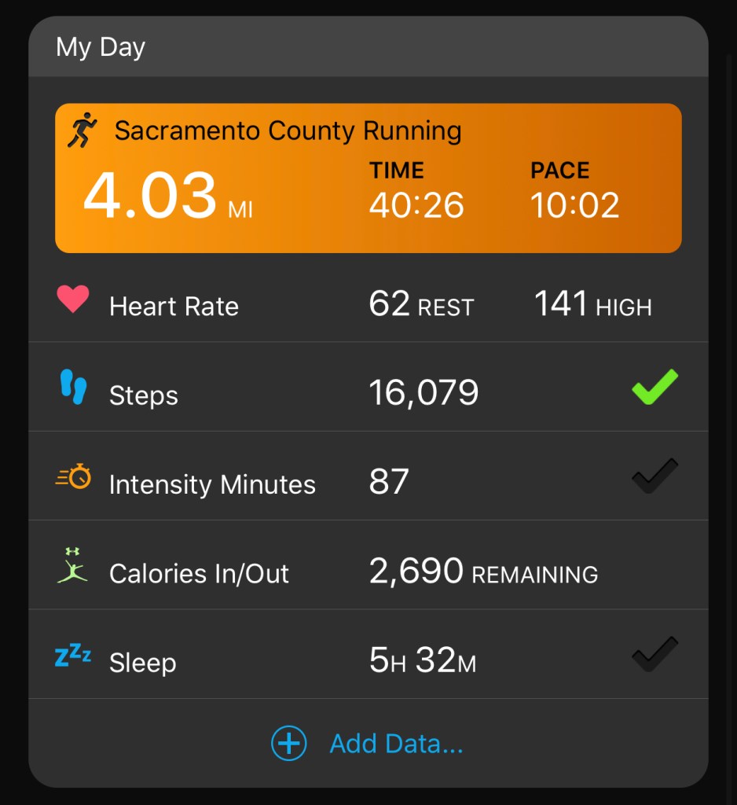Tap the 16,079 step count

click(x=423, y=392)
